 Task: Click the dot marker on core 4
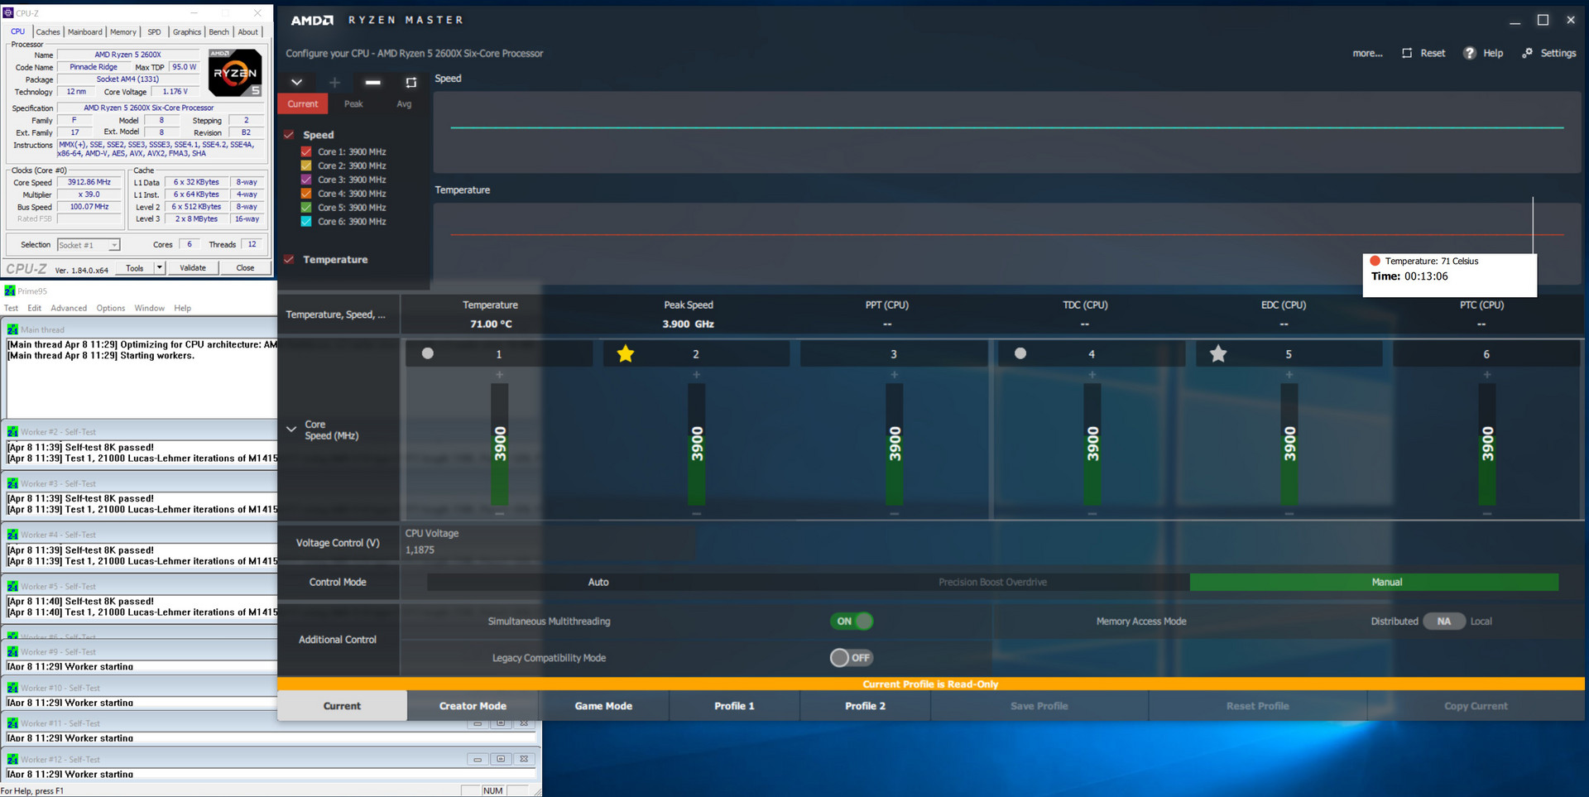point(1020,353)
